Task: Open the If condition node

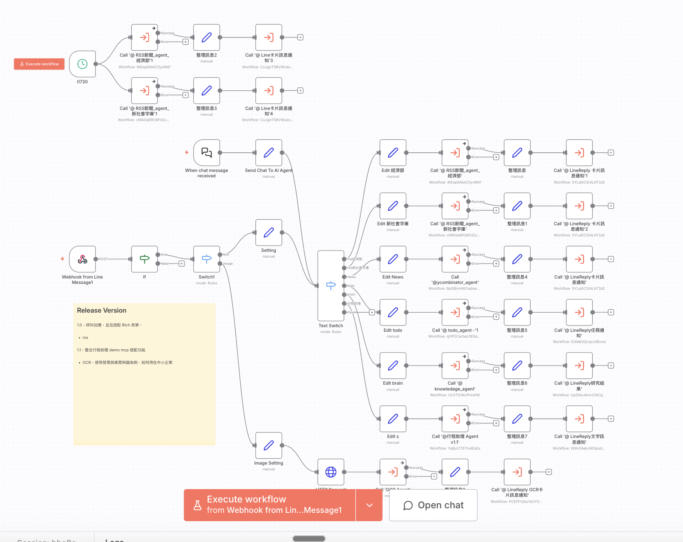Action: coord(145,259)
